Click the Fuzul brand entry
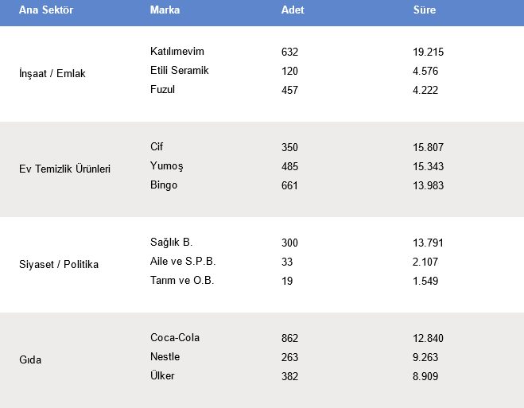Image resolution: width=524 pixels, height=408 pixels. (x=162, y=90)
